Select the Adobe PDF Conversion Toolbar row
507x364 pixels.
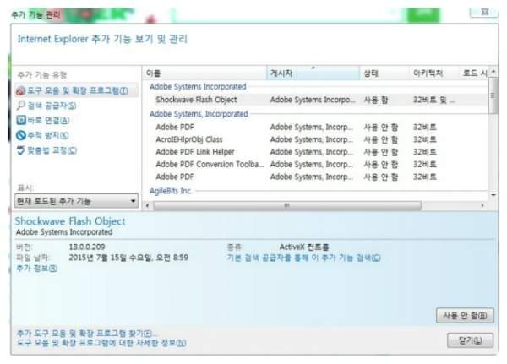[315, 164]
